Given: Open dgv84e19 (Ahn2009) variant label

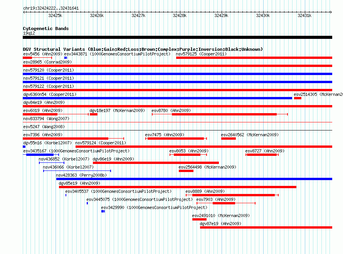Looking at the screenshot, I should (x=44, y=102).
